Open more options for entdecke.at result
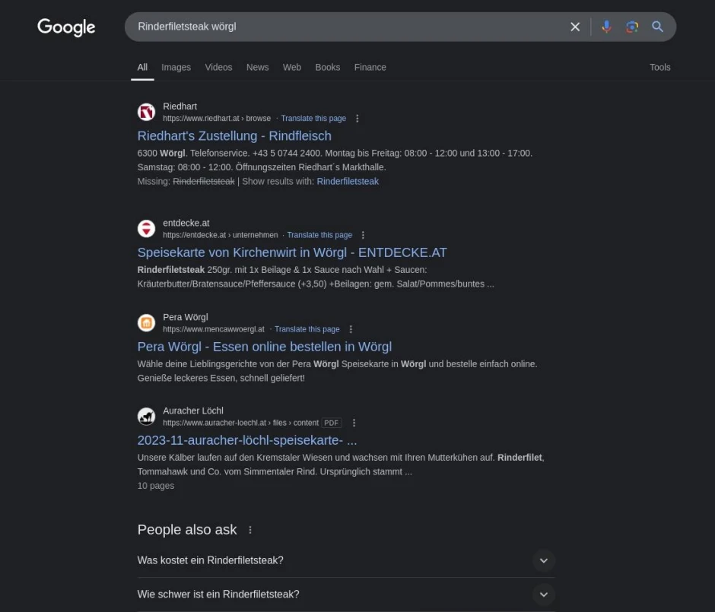 click(363, 235)
